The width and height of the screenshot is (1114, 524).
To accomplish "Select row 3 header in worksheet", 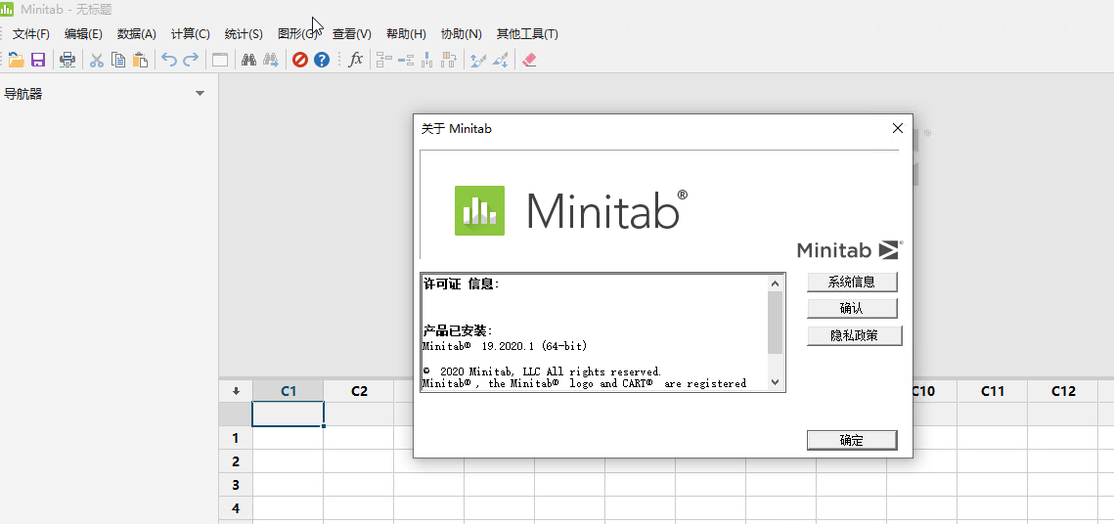I will coord(236,485).
